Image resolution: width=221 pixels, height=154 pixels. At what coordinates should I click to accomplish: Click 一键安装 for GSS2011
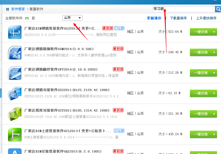pyautogui.click(x=201, y=93)
